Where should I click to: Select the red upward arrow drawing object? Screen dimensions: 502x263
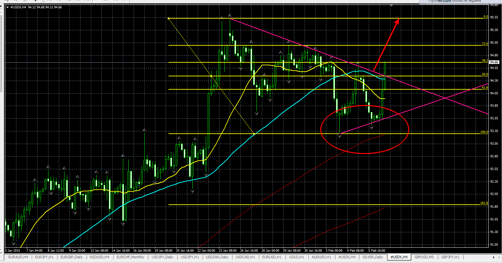click(386, 45)
